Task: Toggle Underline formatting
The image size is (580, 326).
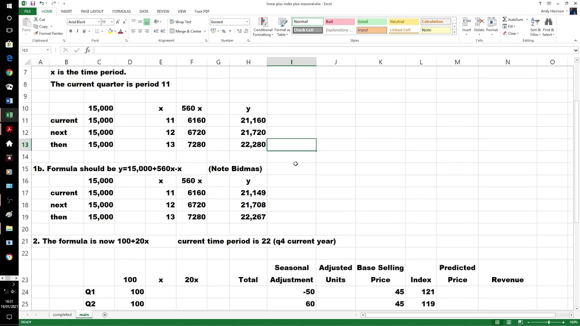Action: (84, 31)
